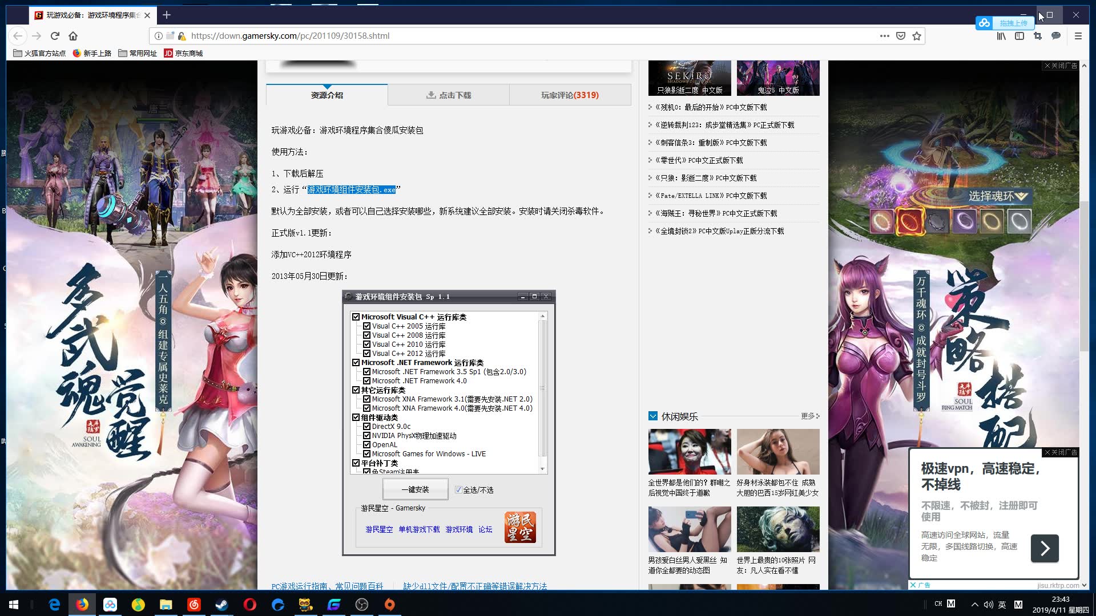Screen dimensions: 1096x616
Task: Open page actions three-dot menu
Action: 884,35
